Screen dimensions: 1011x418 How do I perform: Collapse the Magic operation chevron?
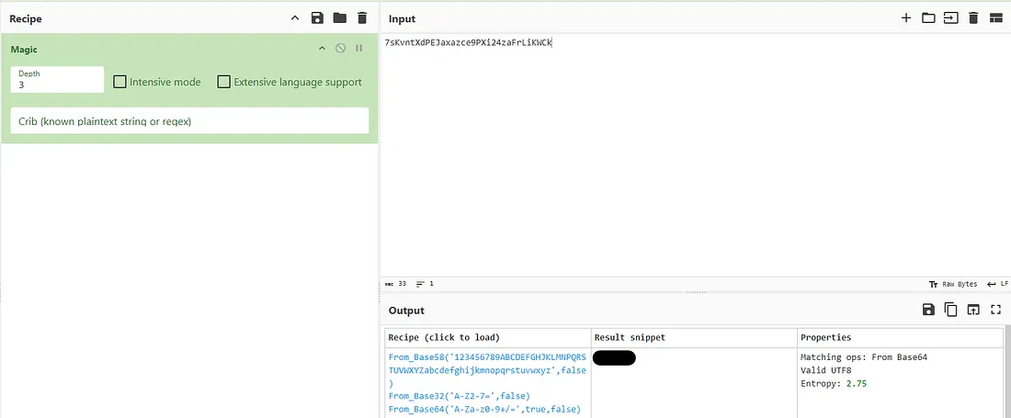click(322, 48)
